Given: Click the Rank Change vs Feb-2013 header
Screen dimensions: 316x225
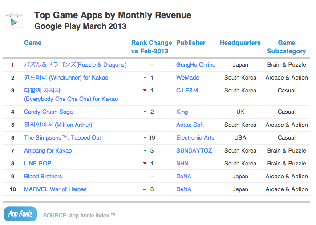Looking at the screenshot, I should [x=152, y=47].
